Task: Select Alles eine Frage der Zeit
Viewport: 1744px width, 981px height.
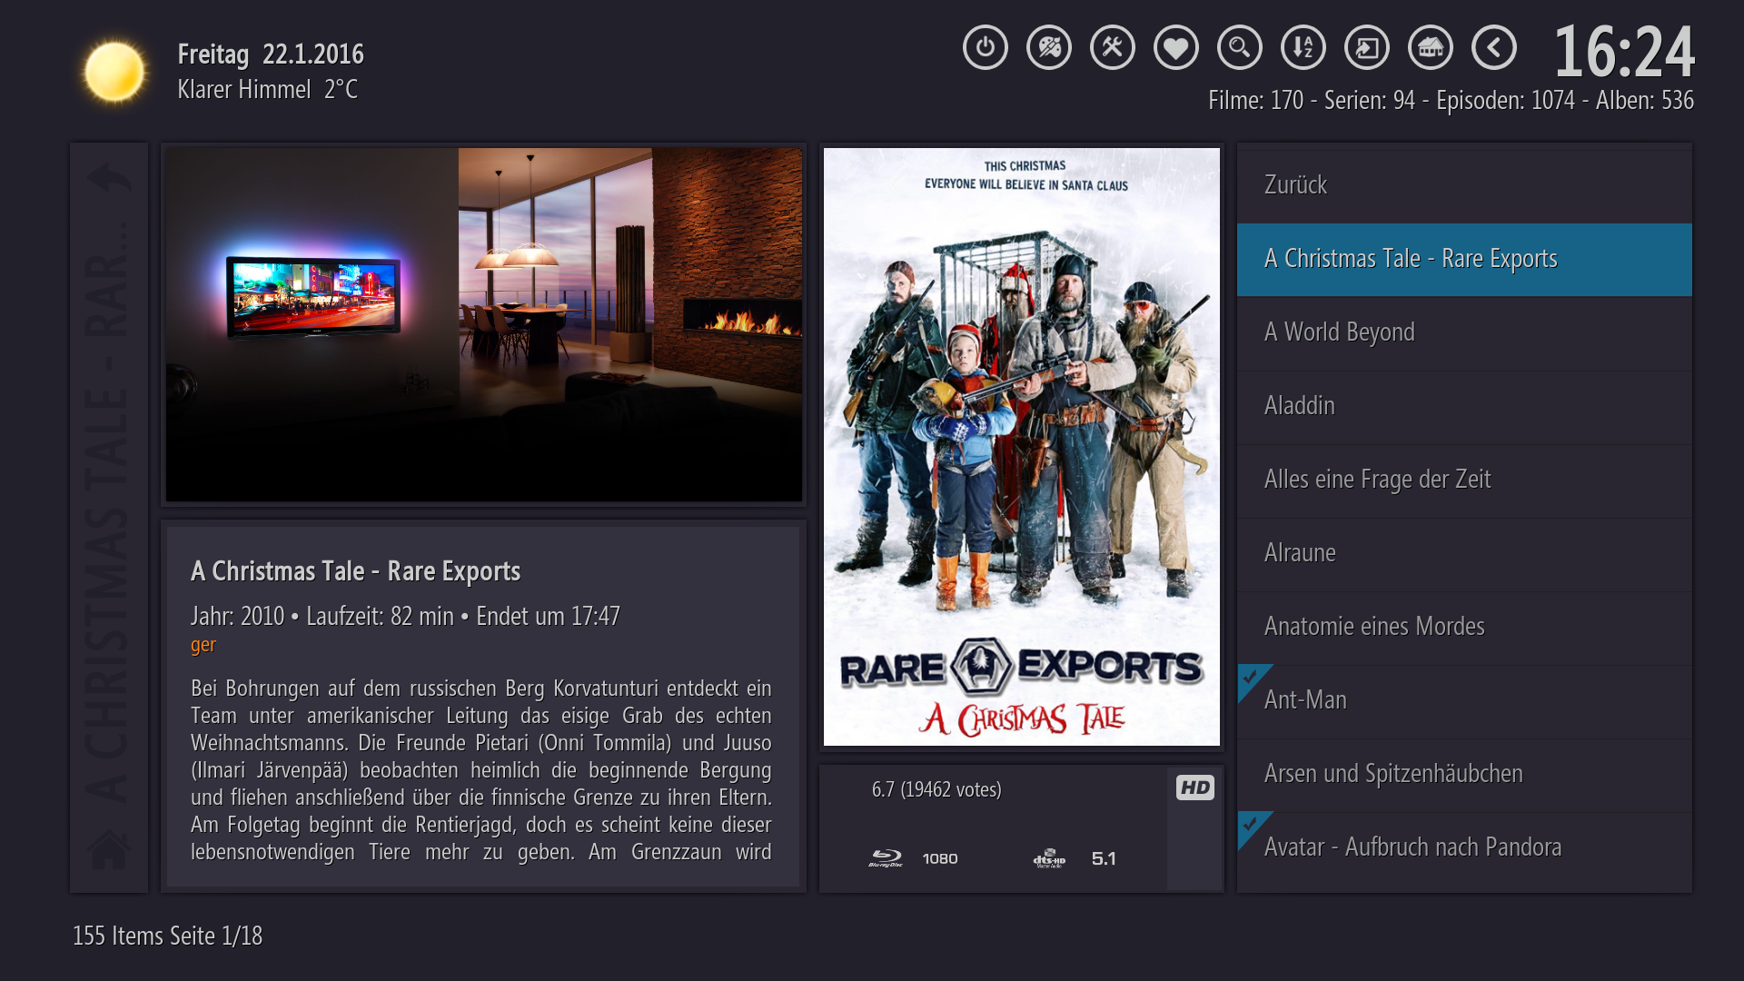Action: coord(1464,480)
